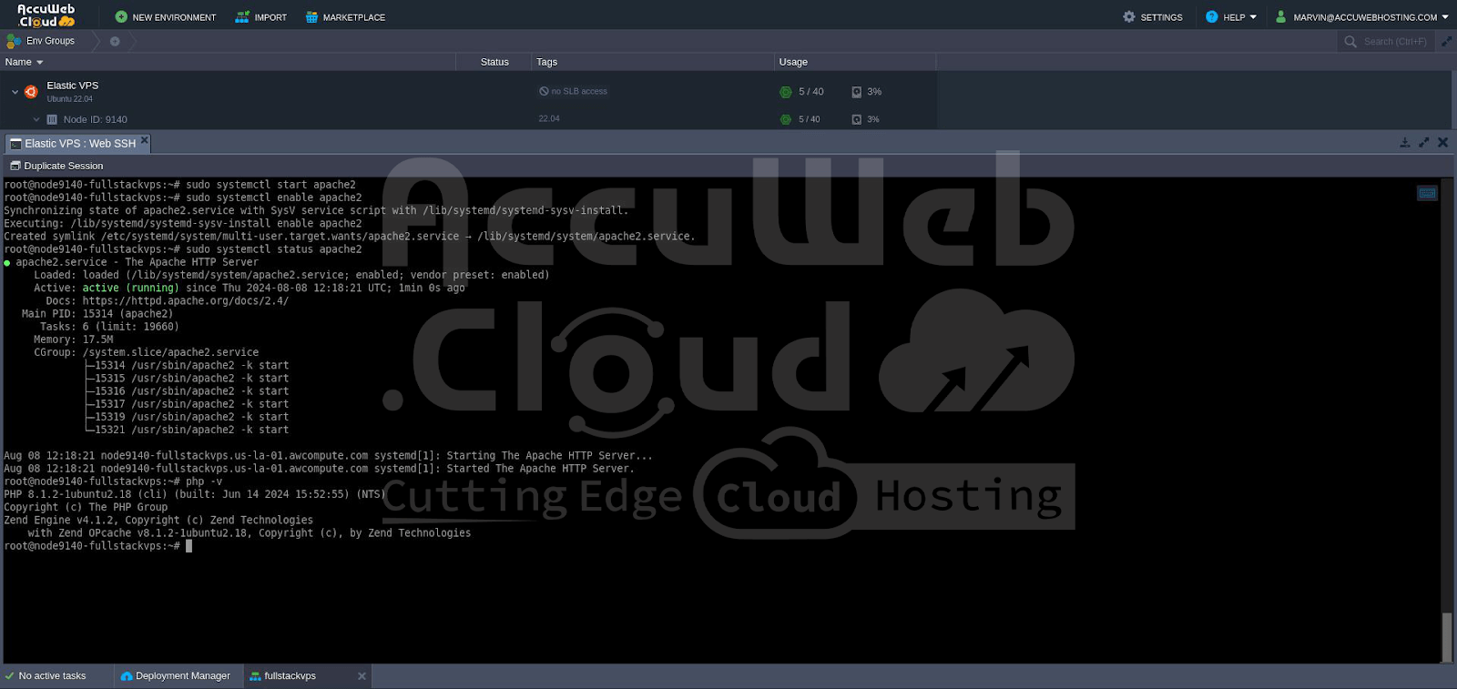This screenshot has height=689, width=1457.
Task: Click the Env Groups icon
Action: point(14,41)
